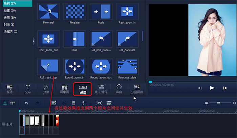Open the 效果 (Effects) panel
237x138 pixels.
[x=46, y=89]
